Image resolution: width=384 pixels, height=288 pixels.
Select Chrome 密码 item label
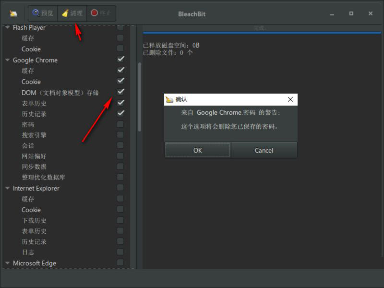28,125
